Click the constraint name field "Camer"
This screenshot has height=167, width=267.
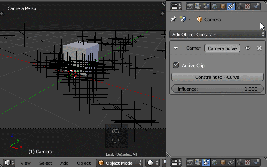click(193, 48)
